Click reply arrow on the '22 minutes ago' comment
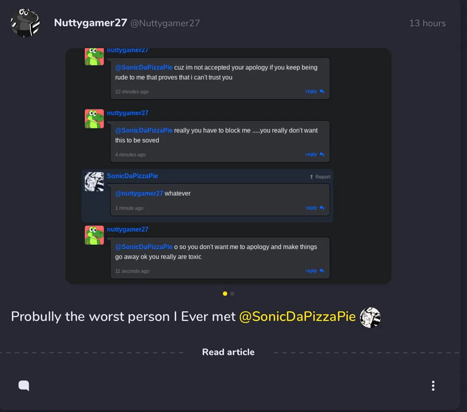The width and height of the screenshot is (467, 412). point(315,91)
